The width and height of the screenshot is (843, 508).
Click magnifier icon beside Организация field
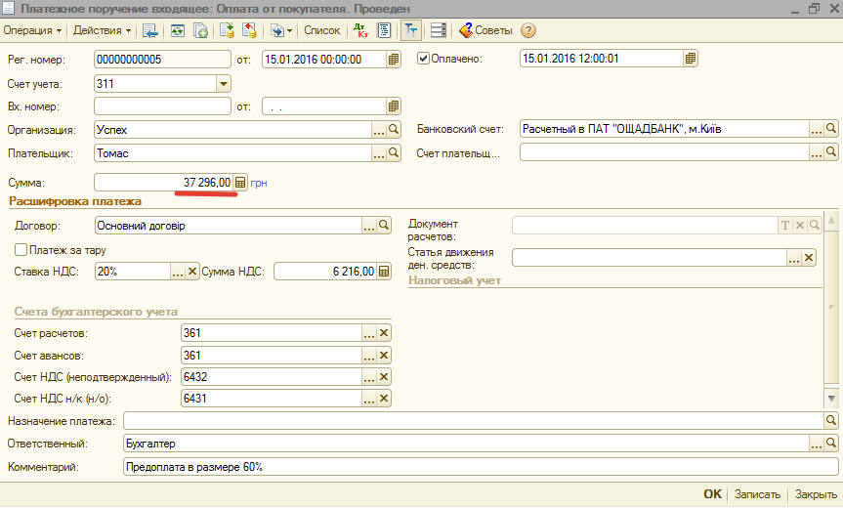point(394,129)
